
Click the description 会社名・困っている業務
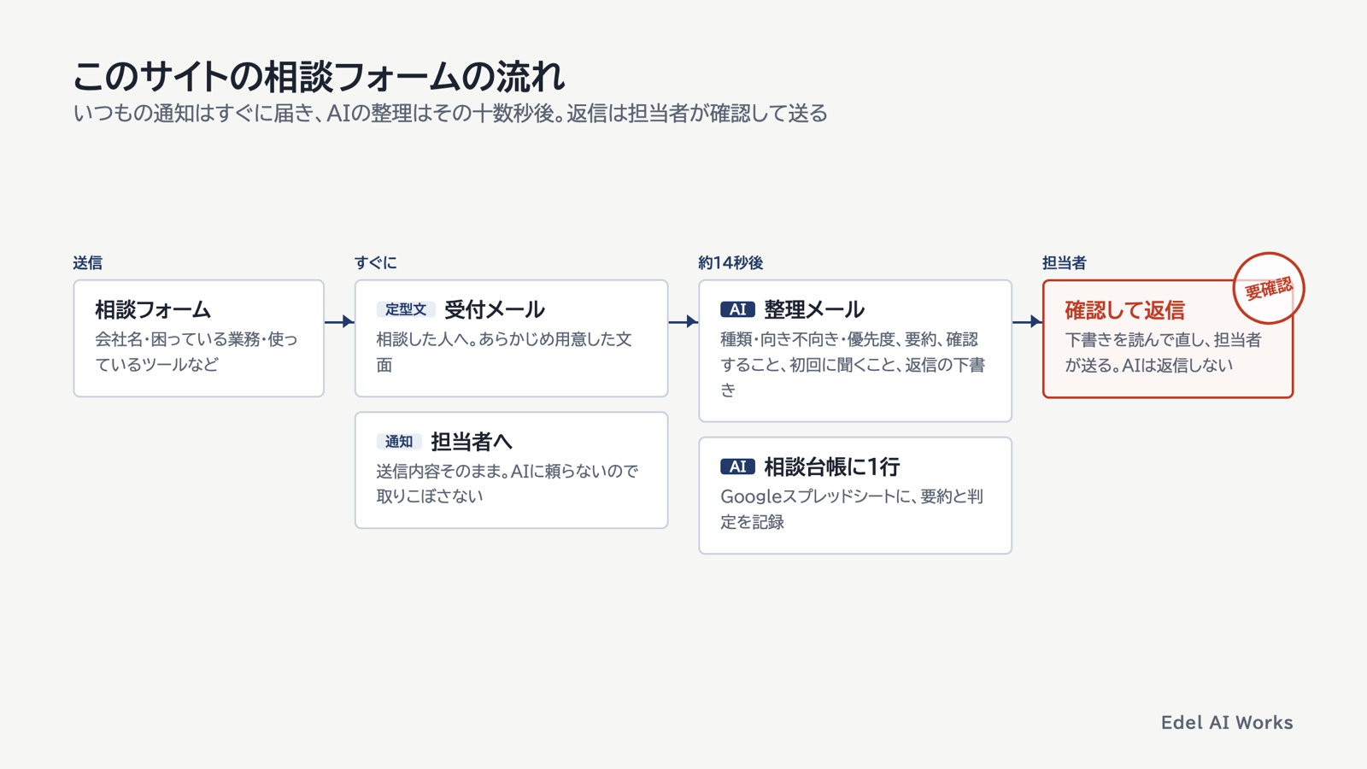(x=197, y=352)
